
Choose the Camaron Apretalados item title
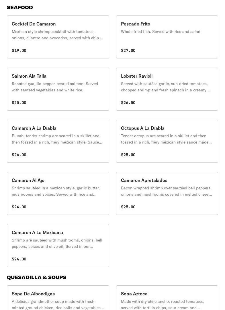144,180
